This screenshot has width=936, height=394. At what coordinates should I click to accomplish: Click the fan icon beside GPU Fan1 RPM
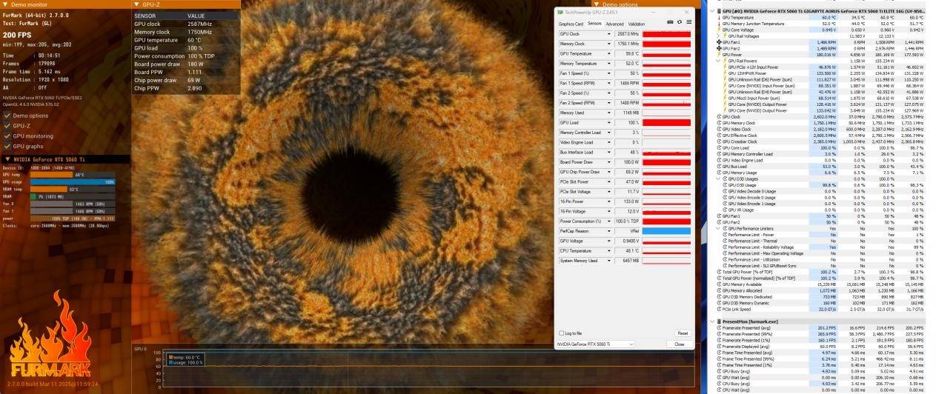click(718, 42)
